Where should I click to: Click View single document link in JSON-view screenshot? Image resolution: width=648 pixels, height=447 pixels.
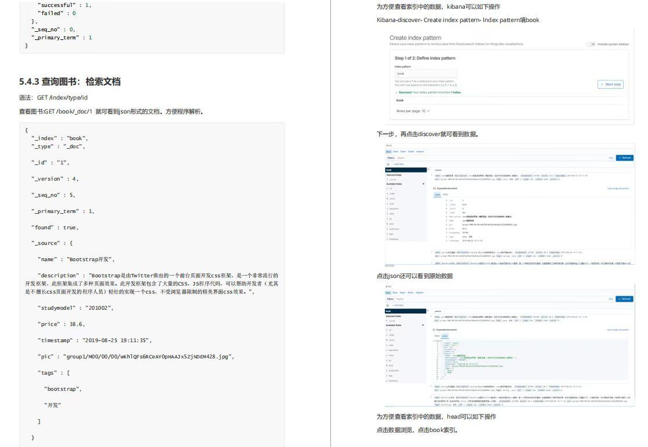pos(618,330)
